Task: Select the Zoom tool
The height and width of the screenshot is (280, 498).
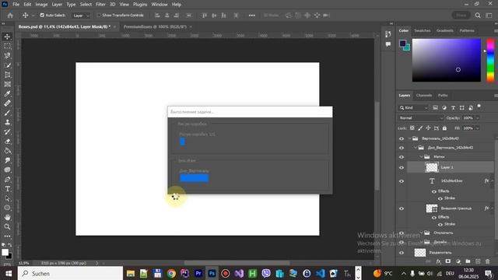Action: (7, 226)
